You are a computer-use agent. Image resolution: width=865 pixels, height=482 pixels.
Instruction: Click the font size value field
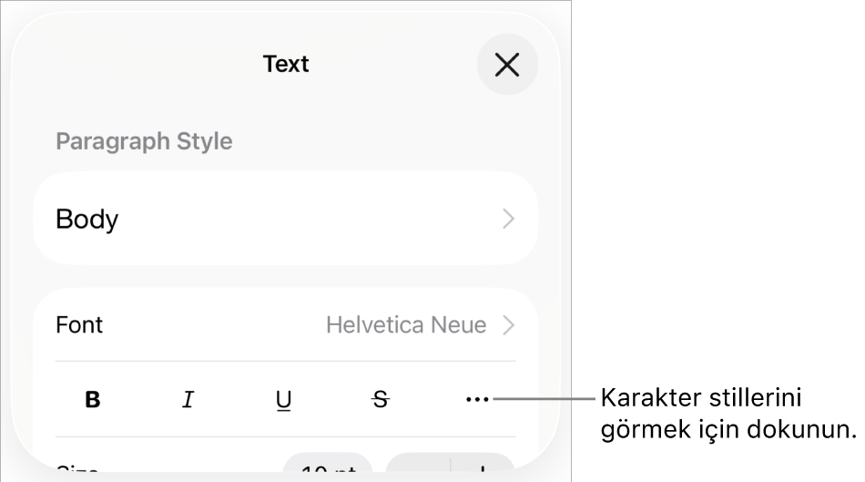click(328, 468)
